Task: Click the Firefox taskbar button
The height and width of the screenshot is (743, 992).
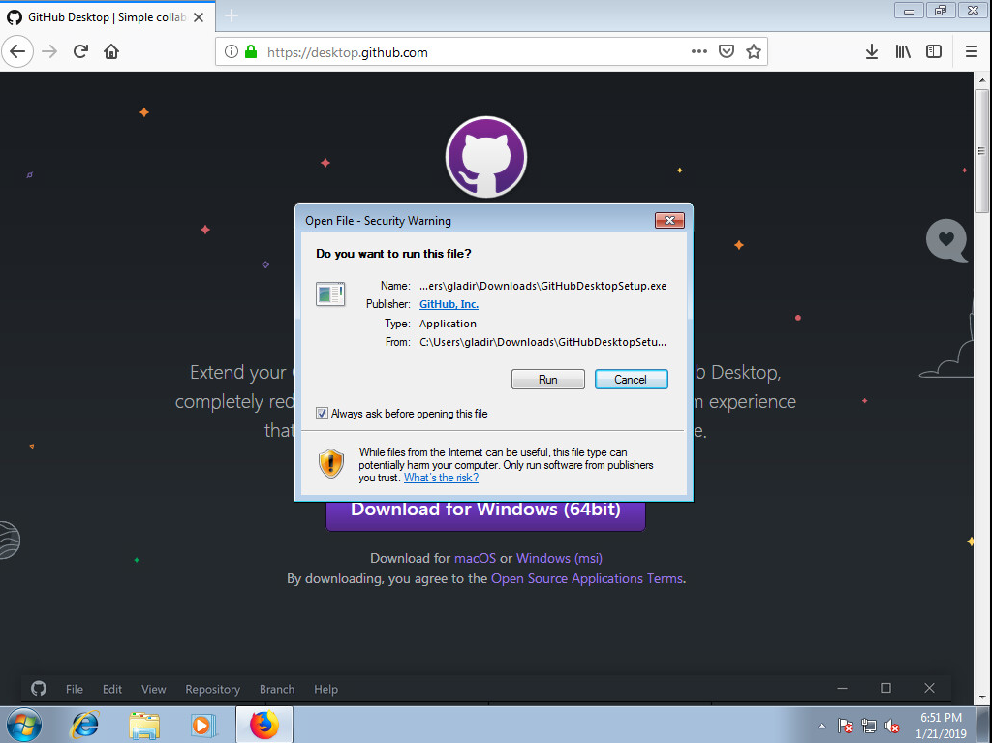Action: (264, 725)
